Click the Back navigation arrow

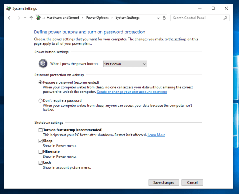(x=10, y=18)
